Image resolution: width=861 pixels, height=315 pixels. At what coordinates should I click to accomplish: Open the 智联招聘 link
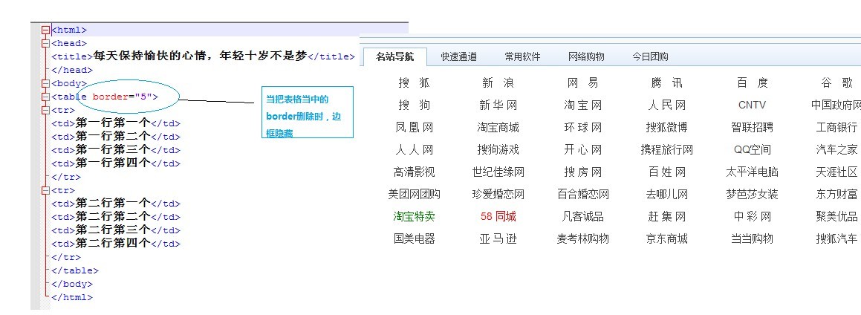[x=752, y=127]
